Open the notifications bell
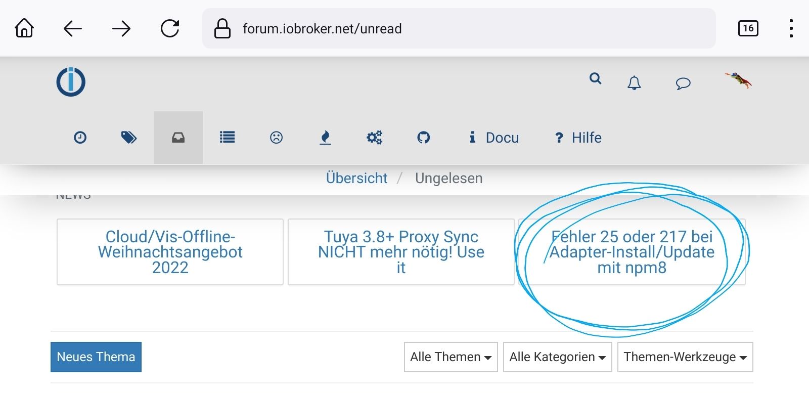The image size is (809, 393). 634,83
